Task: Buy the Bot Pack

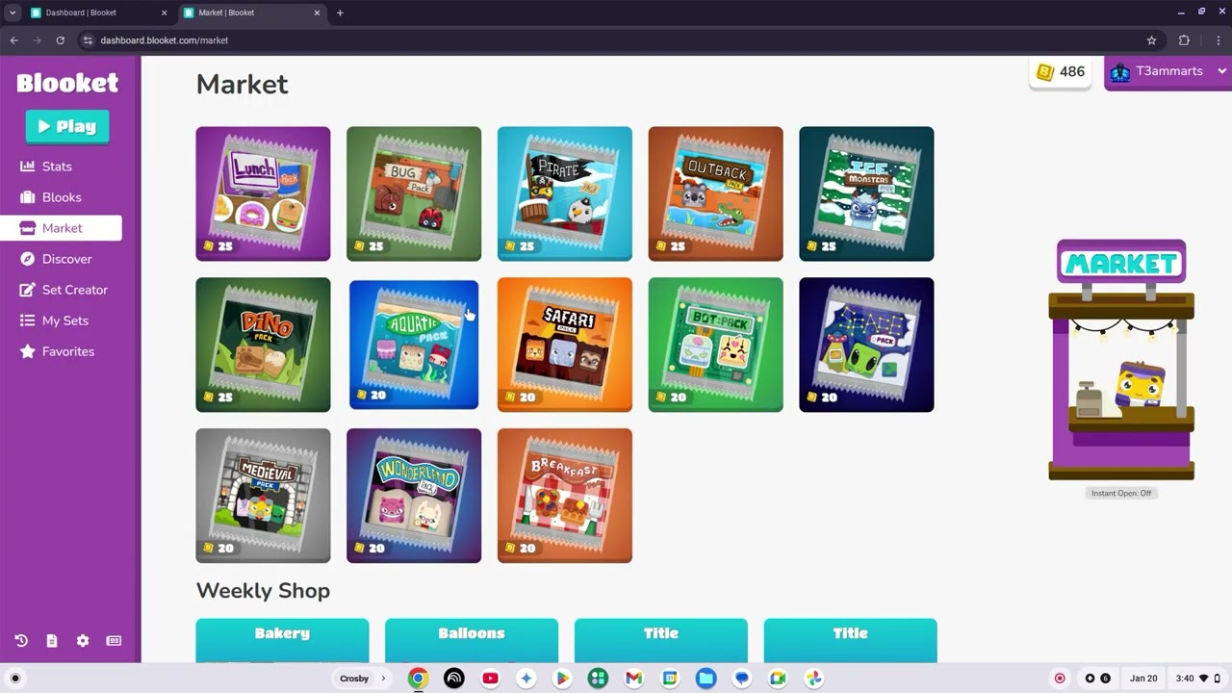Action: click(x=716, y=345)
